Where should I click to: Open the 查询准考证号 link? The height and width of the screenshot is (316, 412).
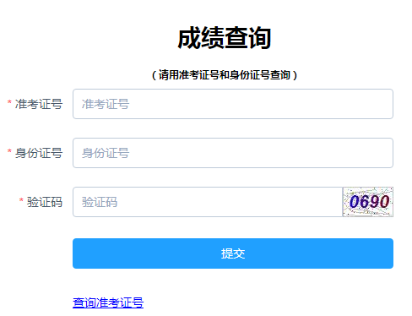tap(108, 302)
